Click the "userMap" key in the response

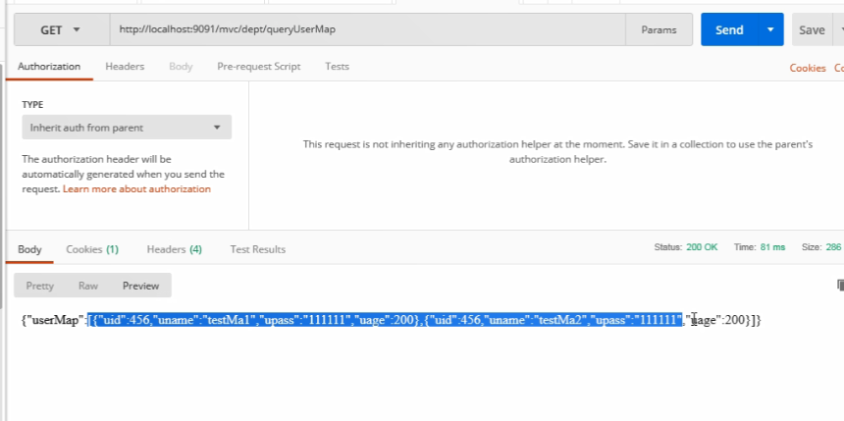coord(52,320)
